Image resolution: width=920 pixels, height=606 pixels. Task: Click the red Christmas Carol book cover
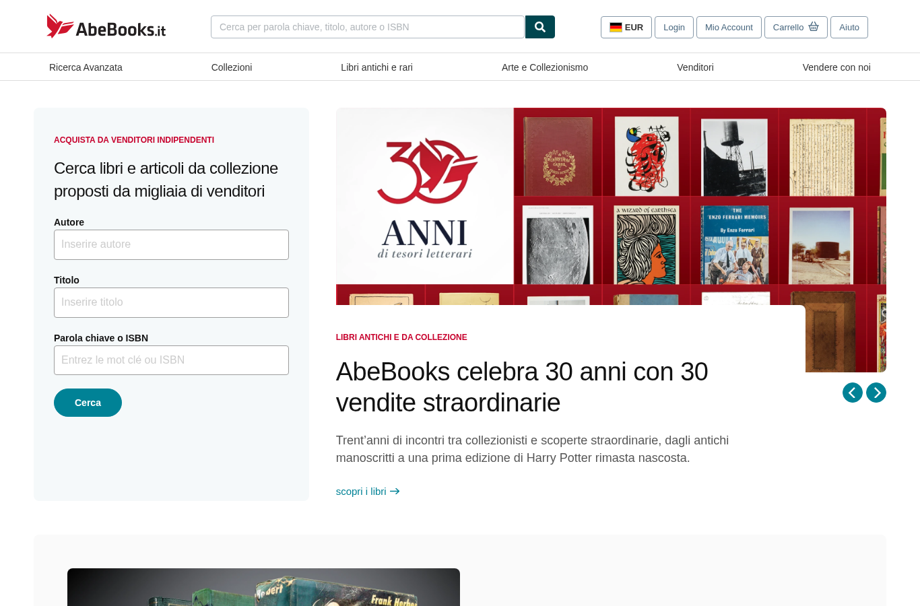point(558,156)
